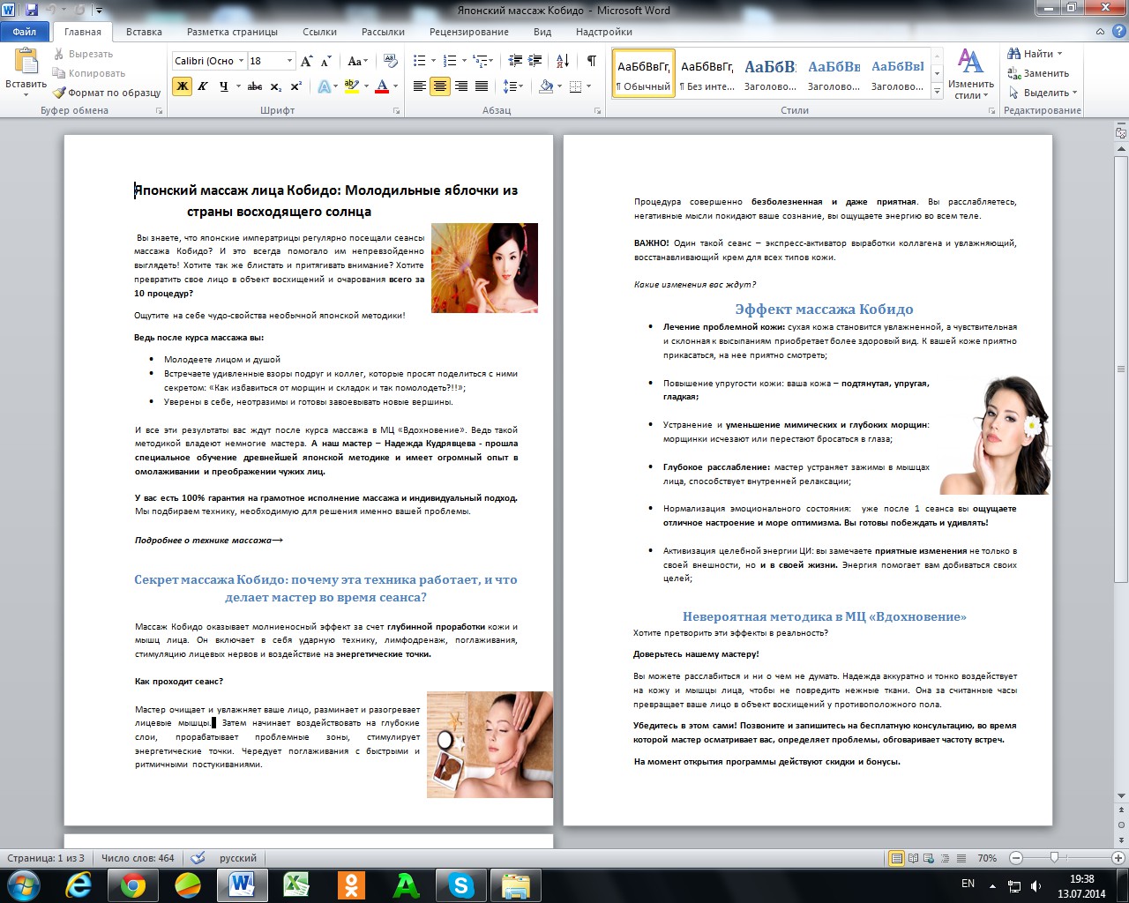Viewport: 1129px width, 903px height.
Task: Switch to Web Layout view
Action: click(927, 858)
